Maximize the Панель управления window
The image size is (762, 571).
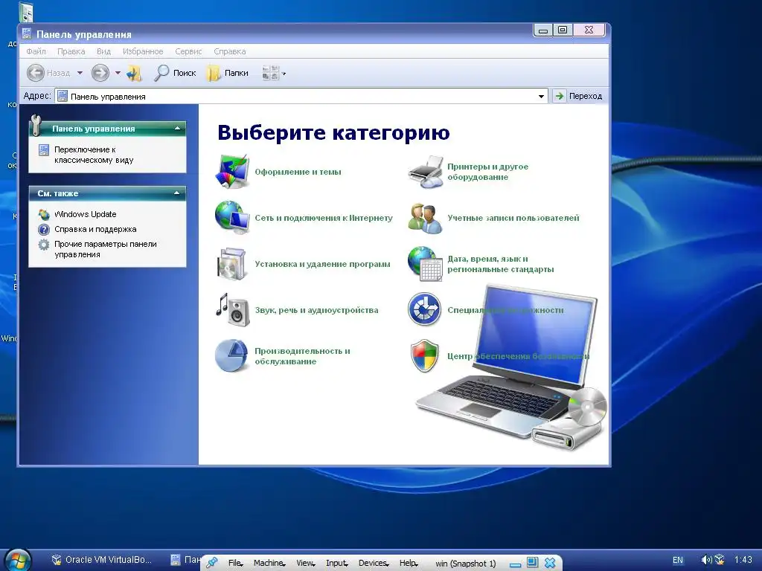coord(563,30)
